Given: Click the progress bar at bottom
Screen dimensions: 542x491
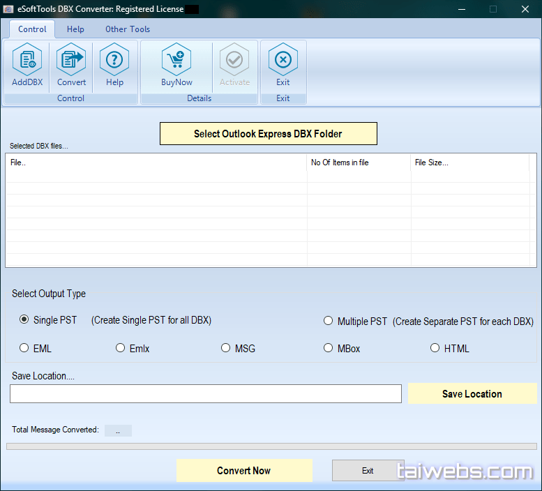Looking at the screenshot, I should coord(271,446).
